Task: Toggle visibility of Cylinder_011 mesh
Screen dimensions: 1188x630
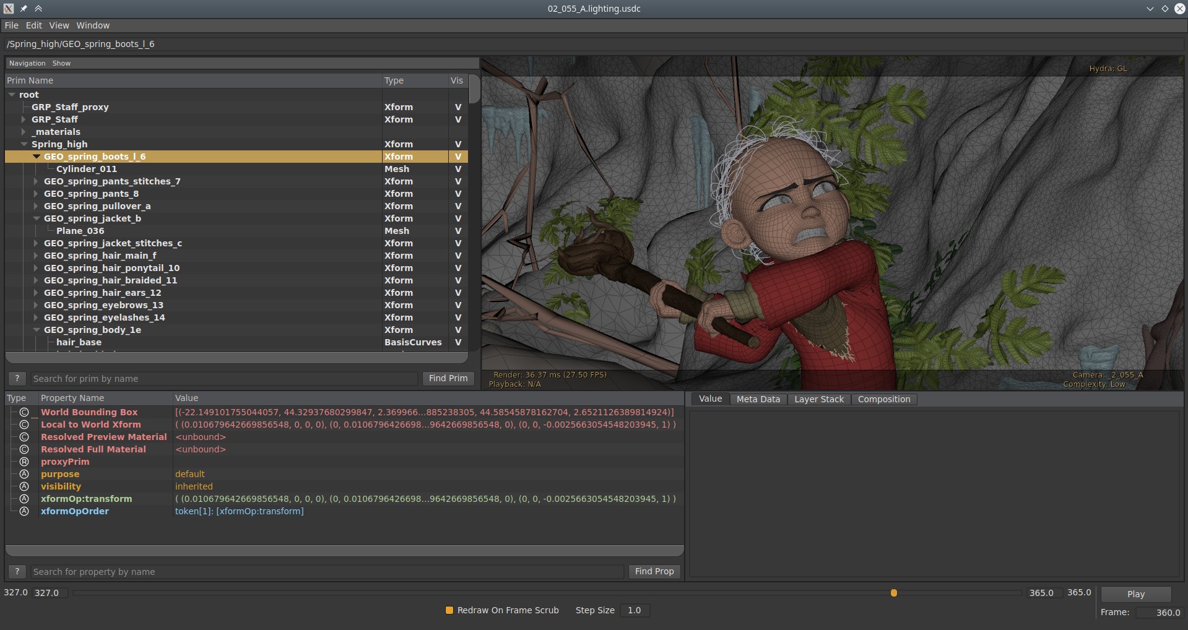Action: click(458, 169)
